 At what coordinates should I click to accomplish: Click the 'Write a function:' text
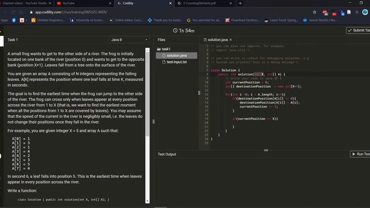tap(22, 191)
